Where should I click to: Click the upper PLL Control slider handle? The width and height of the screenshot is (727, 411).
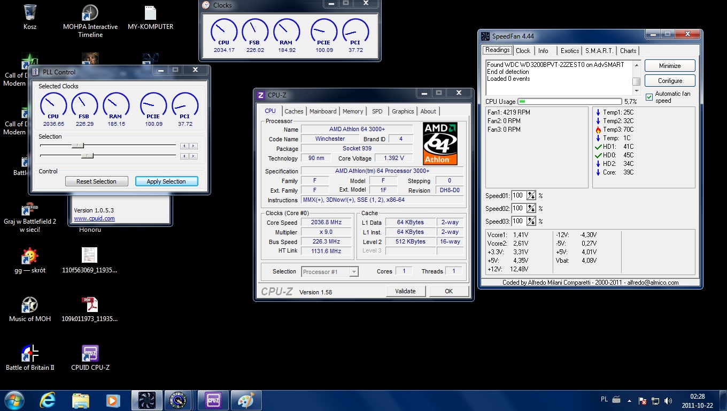[x=78, y=145]
